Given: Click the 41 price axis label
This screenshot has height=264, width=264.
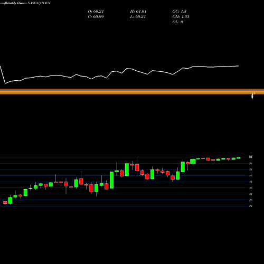Looking at the screenshot, I should tap(251, 182).
